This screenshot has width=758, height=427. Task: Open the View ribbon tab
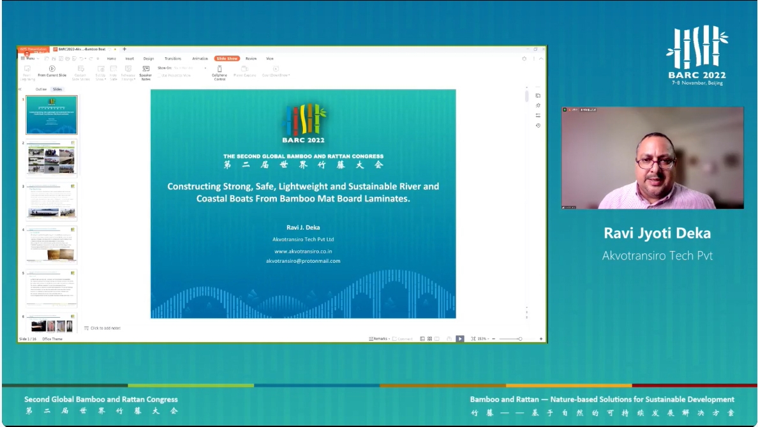(270, 59)
